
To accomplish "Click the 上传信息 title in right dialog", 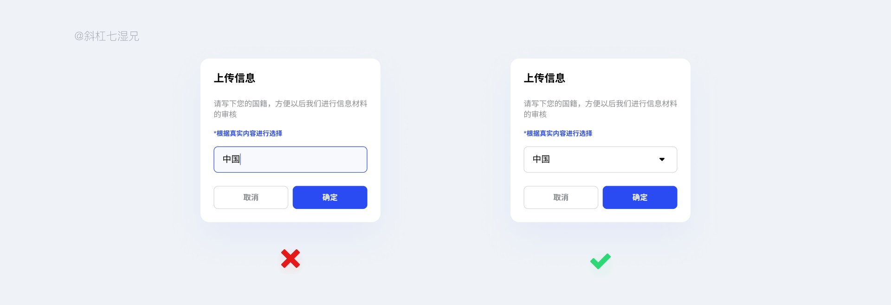I will 544,78.
